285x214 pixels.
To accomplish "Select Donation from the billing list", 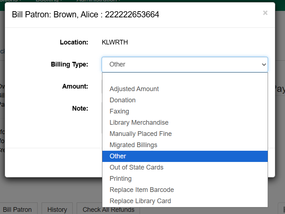I will tap(123, 100).
